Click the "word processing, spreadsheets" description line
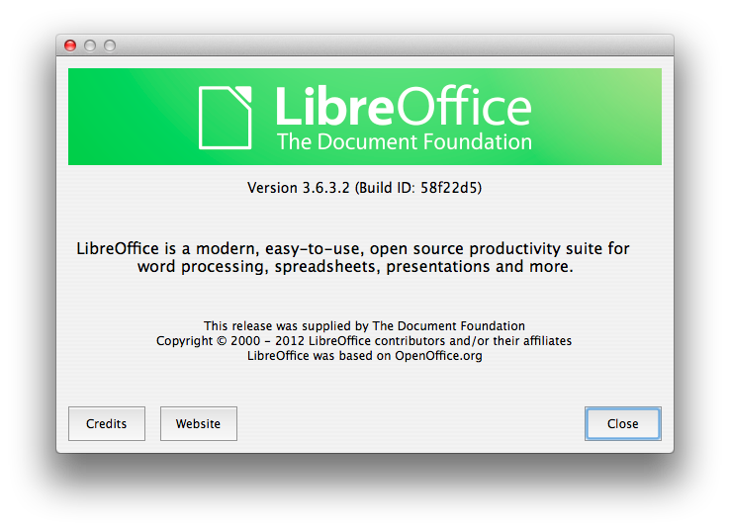730x531 pixels. point(355,267)
